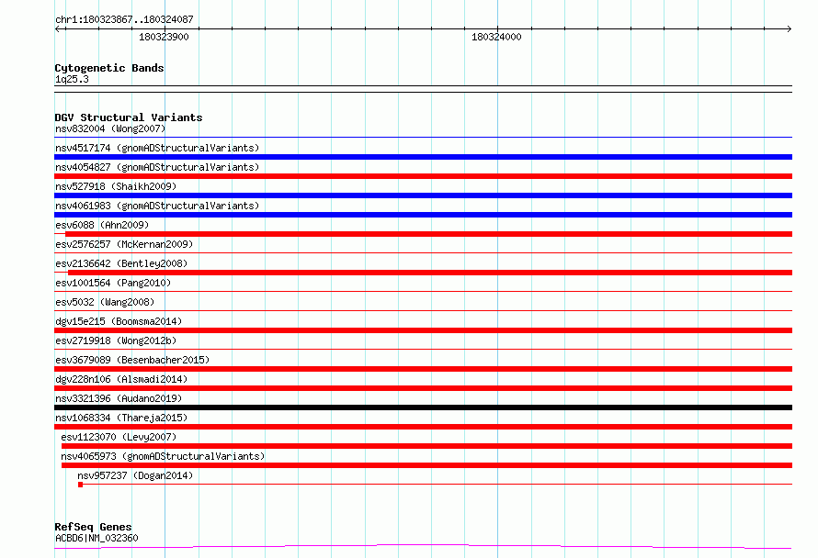Select esv2719918 (Wong2012b) label
Viewport: 818px width, 558px height.
click(x=116, y=340)
